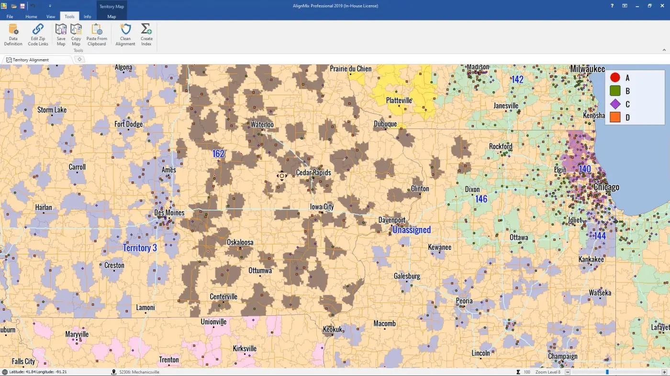This screenshot has height=376, width=670.
Task: Open the quick access toolbar customize arrow
Action: [50, 6]
